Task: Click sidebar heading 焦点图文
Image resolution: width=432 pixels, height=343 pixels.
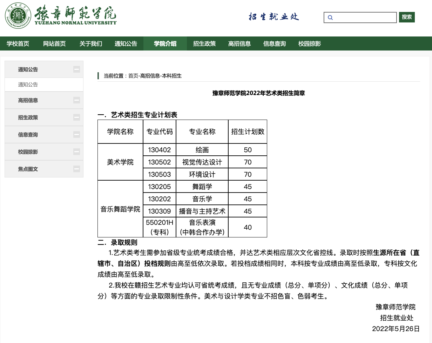Action: tap(28, 169)
